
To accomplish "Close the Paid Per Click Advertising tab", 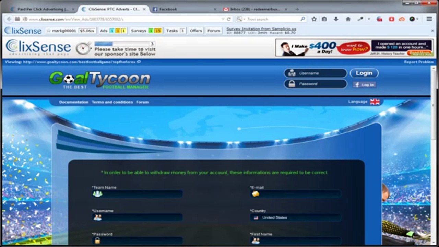I will tap(73, 9).
